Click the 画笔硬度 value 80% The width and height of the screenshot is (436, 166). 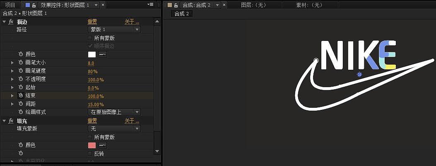(x=93, y=71)
